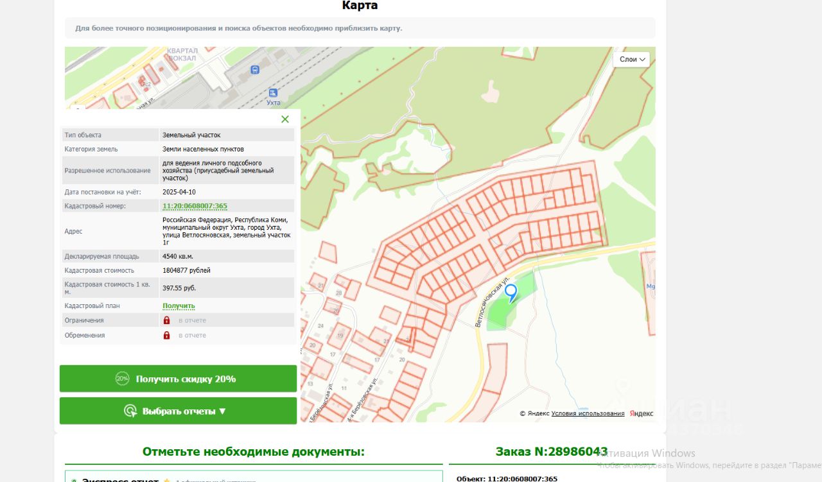Click the Тип объекта label
The image size is (822, 482).
83,135
